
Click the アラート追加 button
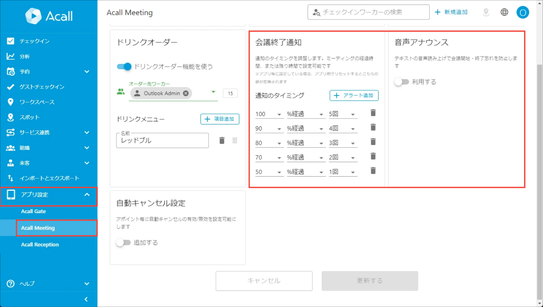pyautogui.click(x=354, y=95)
